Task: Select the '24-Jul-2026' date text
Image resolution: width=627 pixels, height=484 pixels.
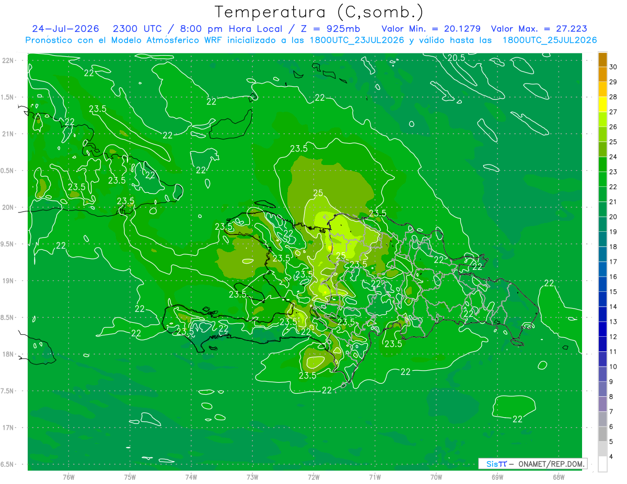Action: click(x=65, y=29)
